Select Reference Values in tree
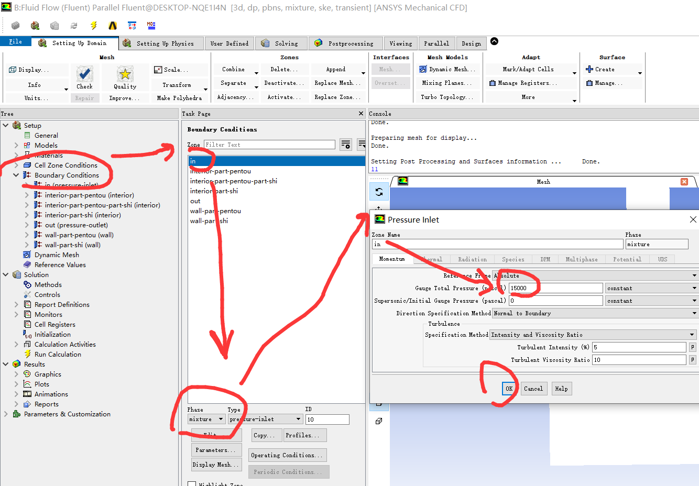This screenshot has height=486, width=699. (60, 264)
